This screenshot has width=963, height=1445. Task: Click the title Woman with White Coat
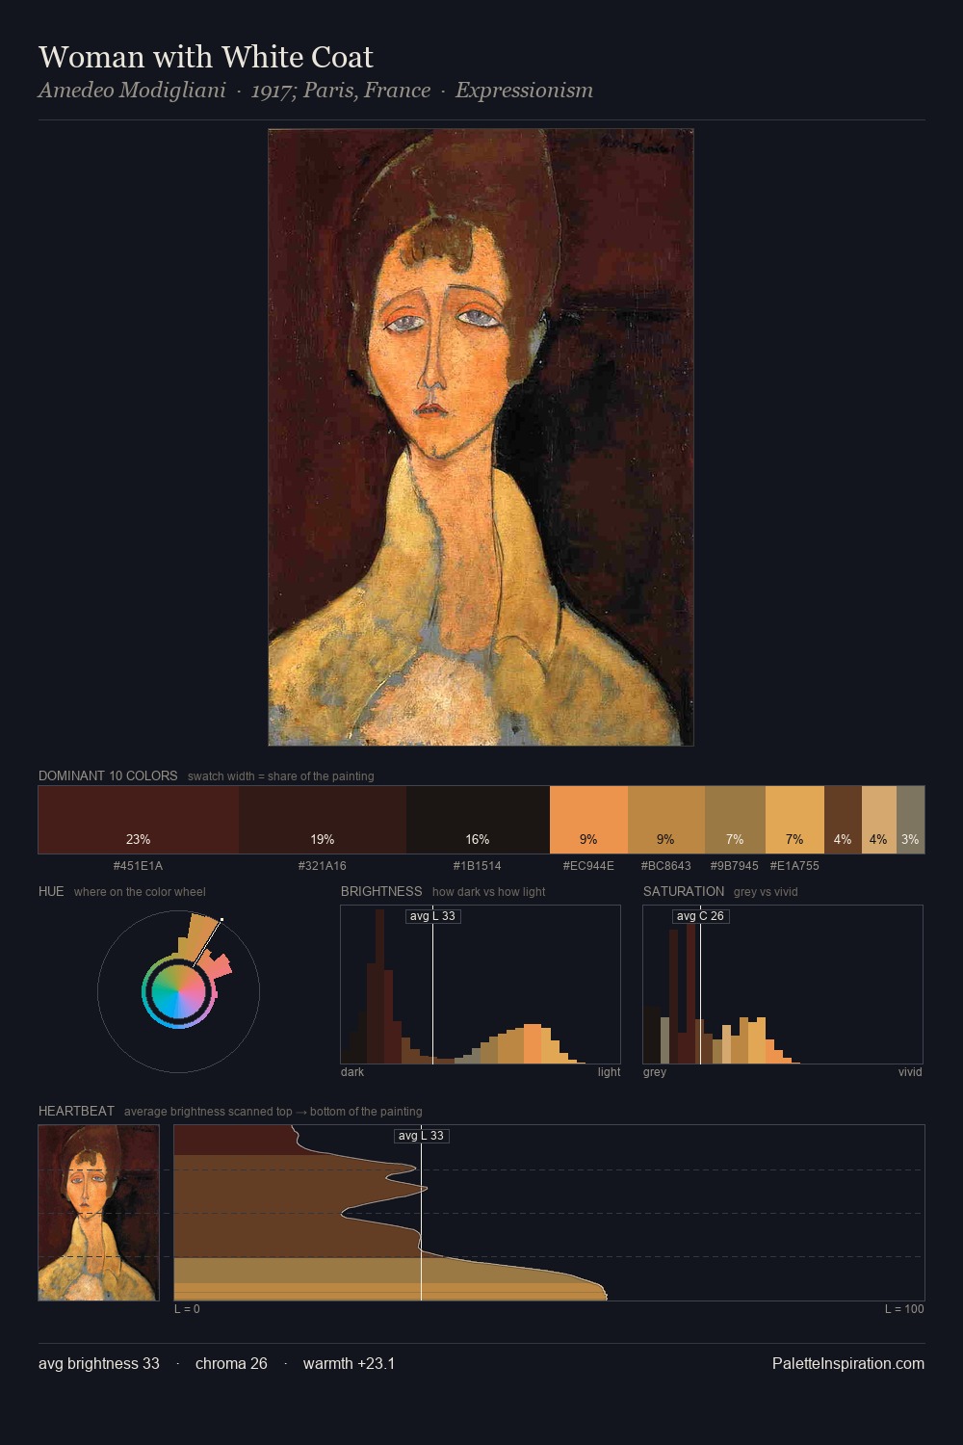tap(206, 57)
